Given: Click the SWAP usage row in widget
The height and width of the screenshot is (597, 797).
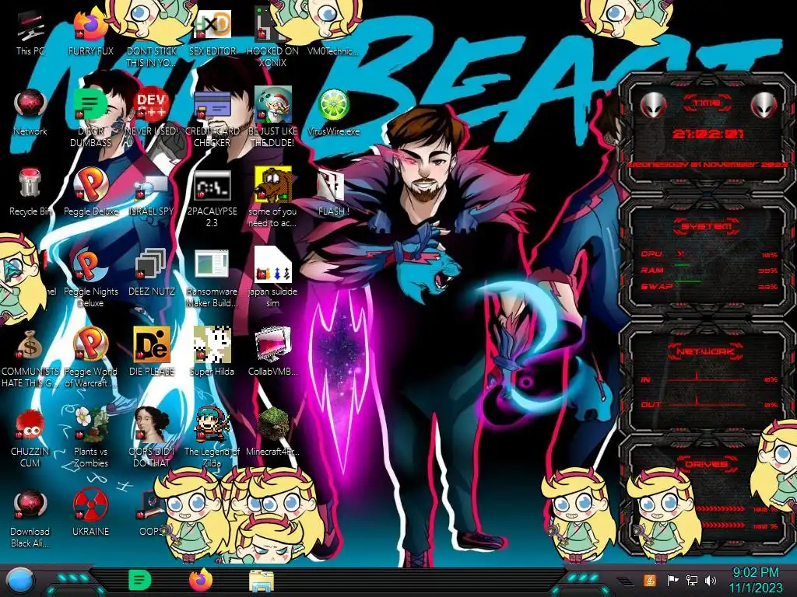Looking at the screenshot, I should tap(708, 286).
